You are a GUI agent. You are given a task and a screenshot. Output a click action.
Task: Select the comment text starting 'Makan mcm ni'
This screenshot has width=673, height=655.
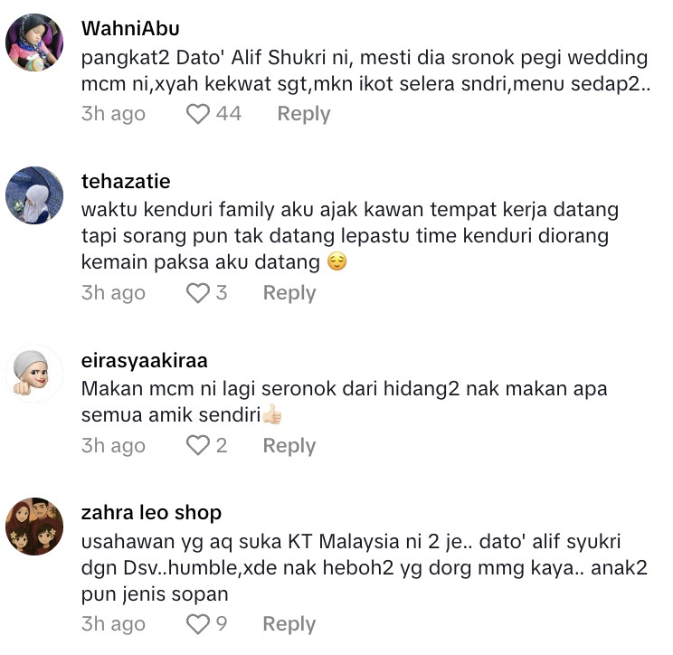pos(345,402)
